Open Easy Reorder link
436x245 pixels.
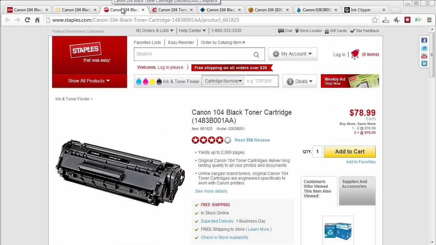coord(181,43)
